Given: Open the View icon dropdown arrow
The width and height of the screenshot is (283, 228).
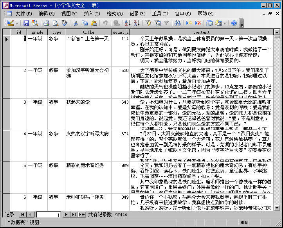Looking at the screenshot, I should click(17, 23).
